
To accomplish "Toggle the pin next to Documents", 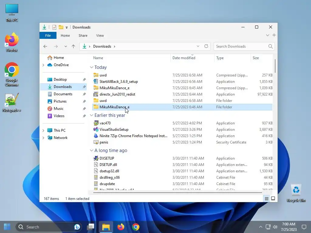I will (x=84, y=94).
